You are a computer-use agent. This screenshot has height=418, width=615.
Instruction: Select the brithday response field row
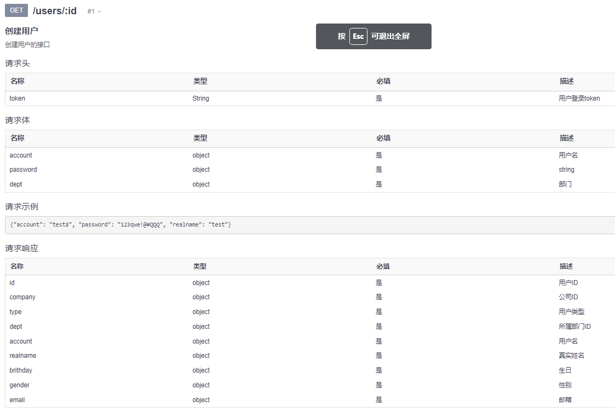point(21,370)
